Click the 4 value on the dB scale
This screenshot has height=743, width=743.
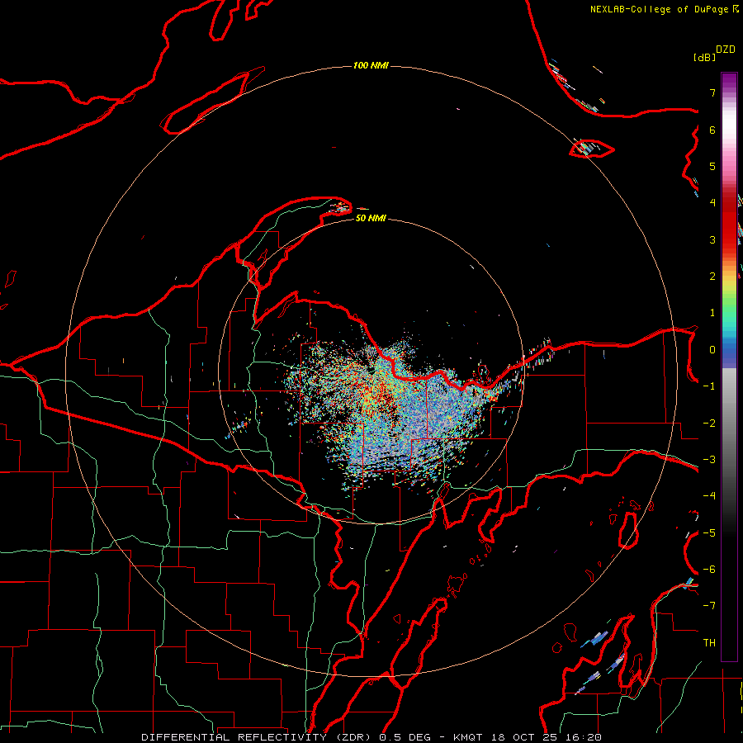[x=712, y=203]
